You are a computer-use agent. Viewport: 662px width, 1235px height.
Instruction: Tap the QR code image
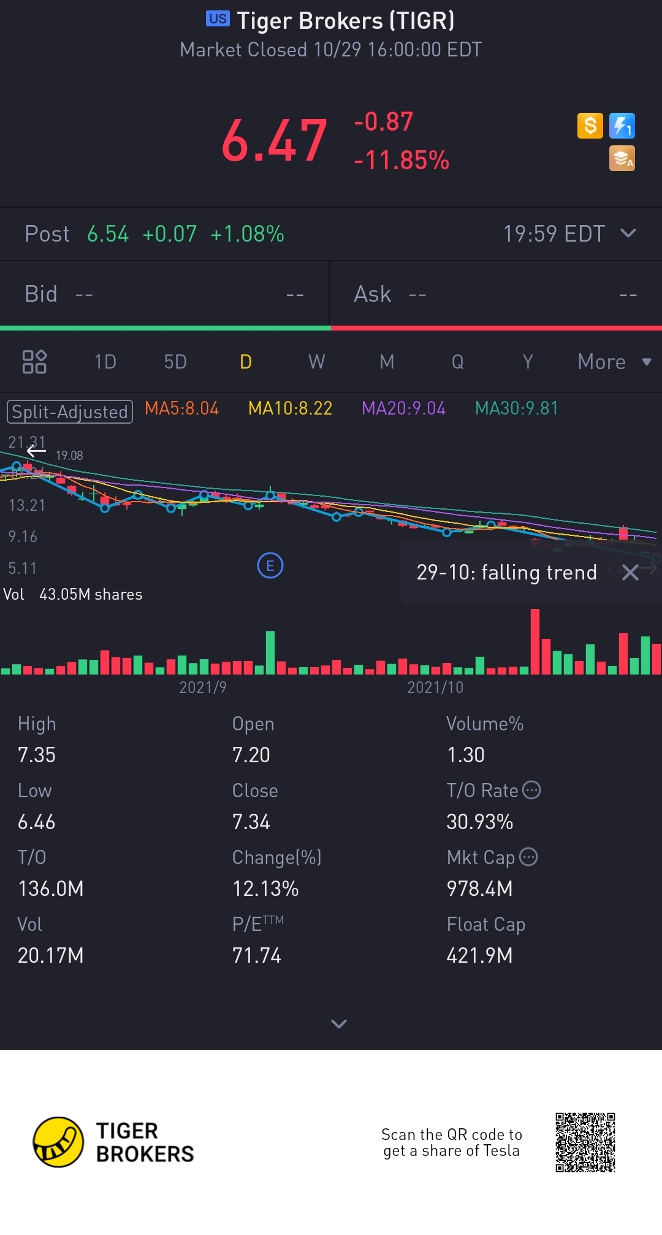[x=585, y=1142]
